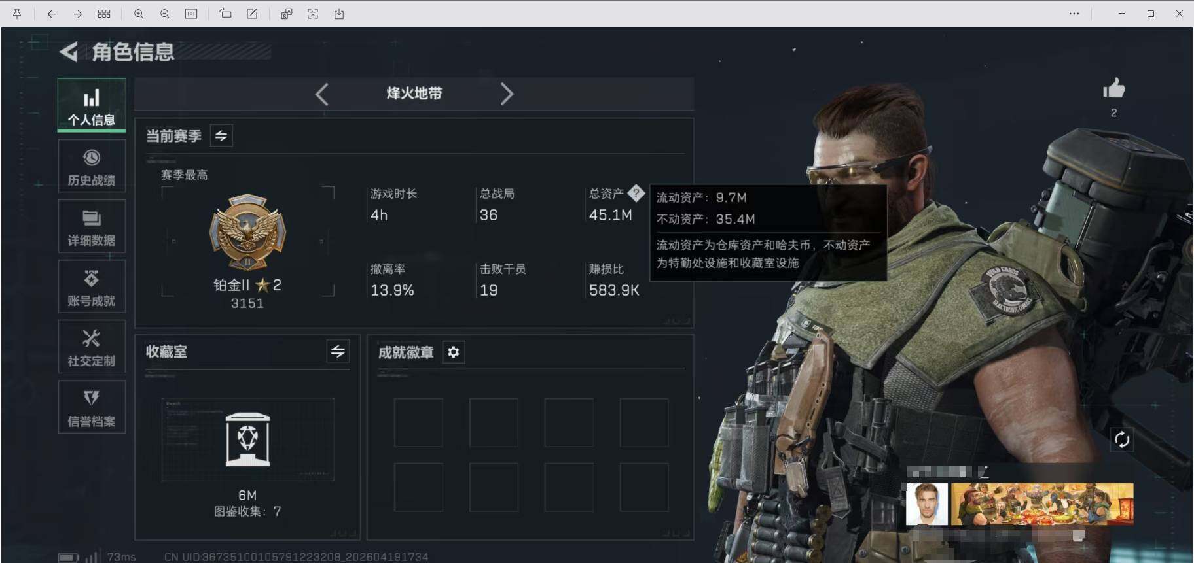Screen dimensions: 1194x563
Task: Open the thumbnail grid view
Action: tap(103, 14)
